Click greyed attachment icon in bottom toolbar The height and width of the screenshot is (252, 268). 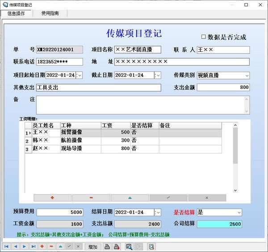coord(138,247)
